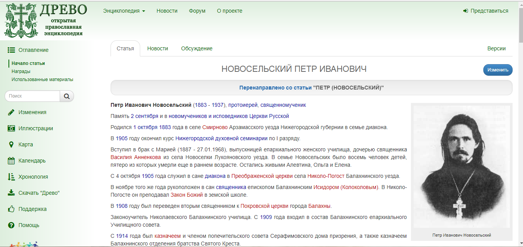Click the sort icon beside Хронология
The image size is (523, 247).
pos(11,177)
